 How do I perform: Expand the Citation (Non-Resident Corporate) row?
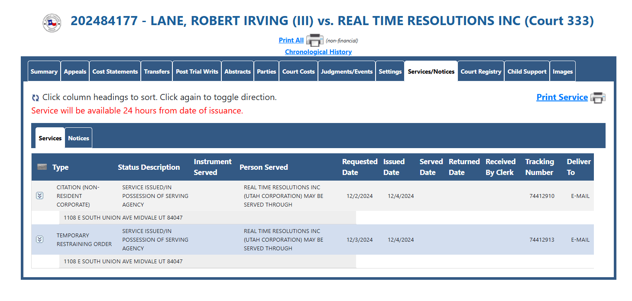40,196
